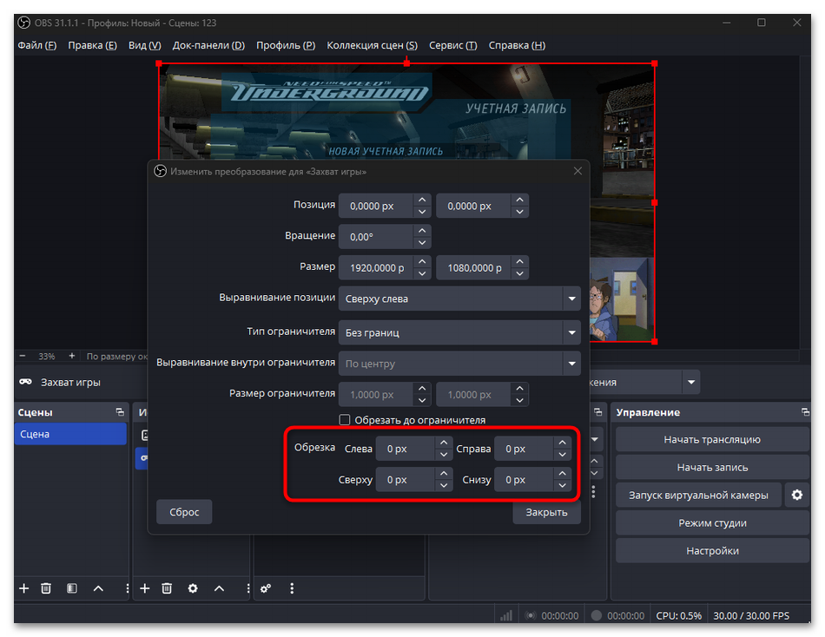The image size is (825, 637).
Task: Open Выравнивание позиции dropdown
Action: coord(459,299)
